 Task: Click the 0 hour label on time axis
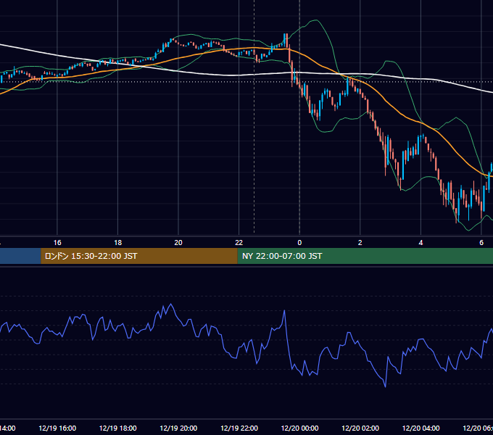299,243
